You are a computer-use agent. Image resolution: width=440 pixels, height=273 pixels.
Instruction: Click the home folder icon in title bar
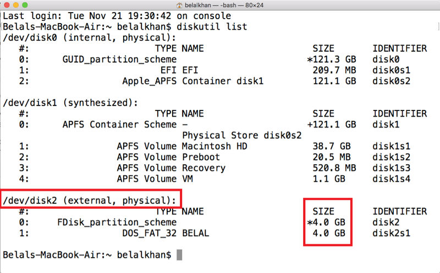pyautogui.click(x=179, y=5)
